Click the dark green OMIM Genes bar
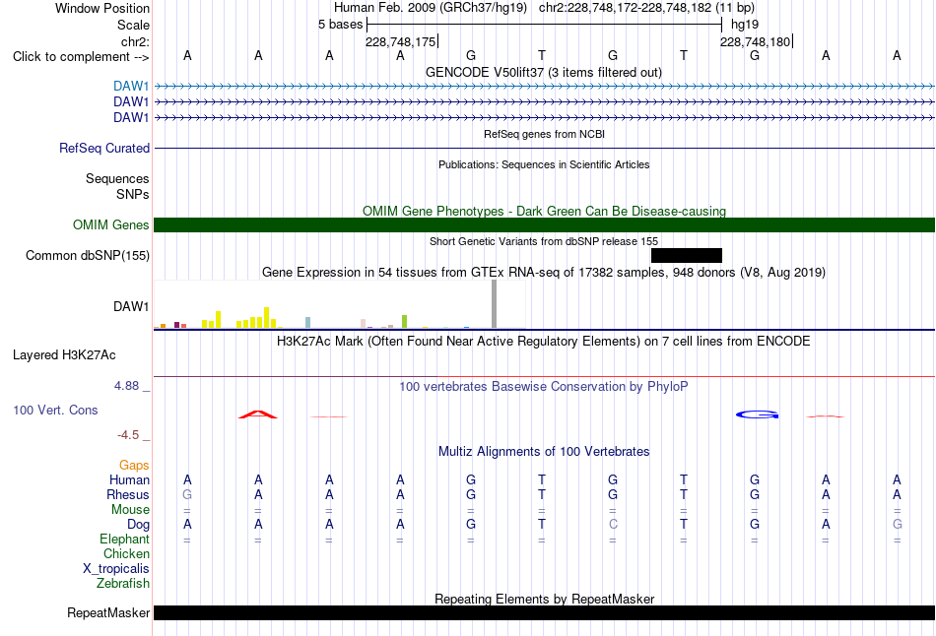 pyautogui.click(x=544, y=224)
